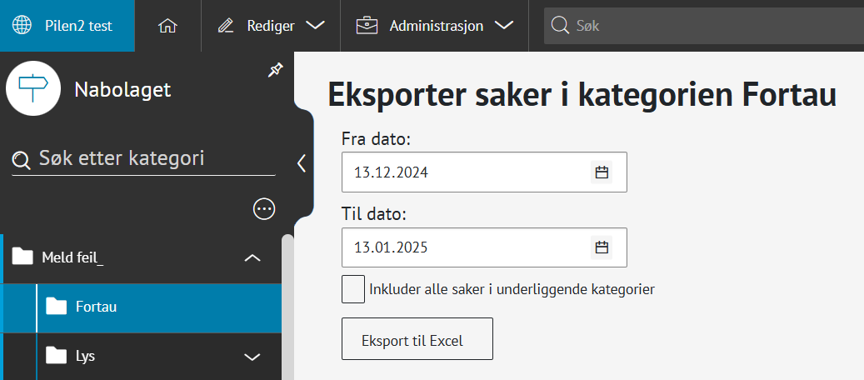Click the Nabolaget signpost logo

(32, 88)
